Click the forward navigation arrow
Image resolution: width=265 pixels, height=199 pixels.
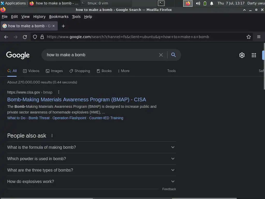(x=15, y=37)
